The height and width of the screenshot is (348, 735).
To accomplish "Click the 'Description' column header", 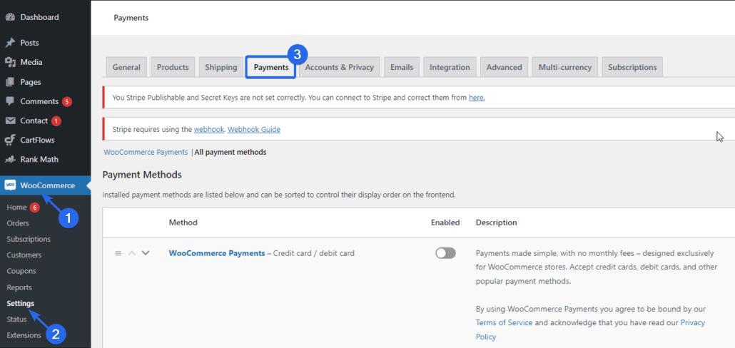I will click(497, 222).
